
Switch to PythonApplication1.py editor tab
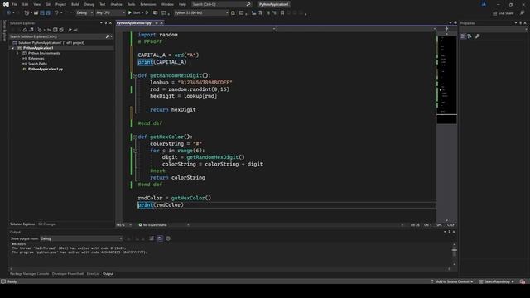point(134,22)
